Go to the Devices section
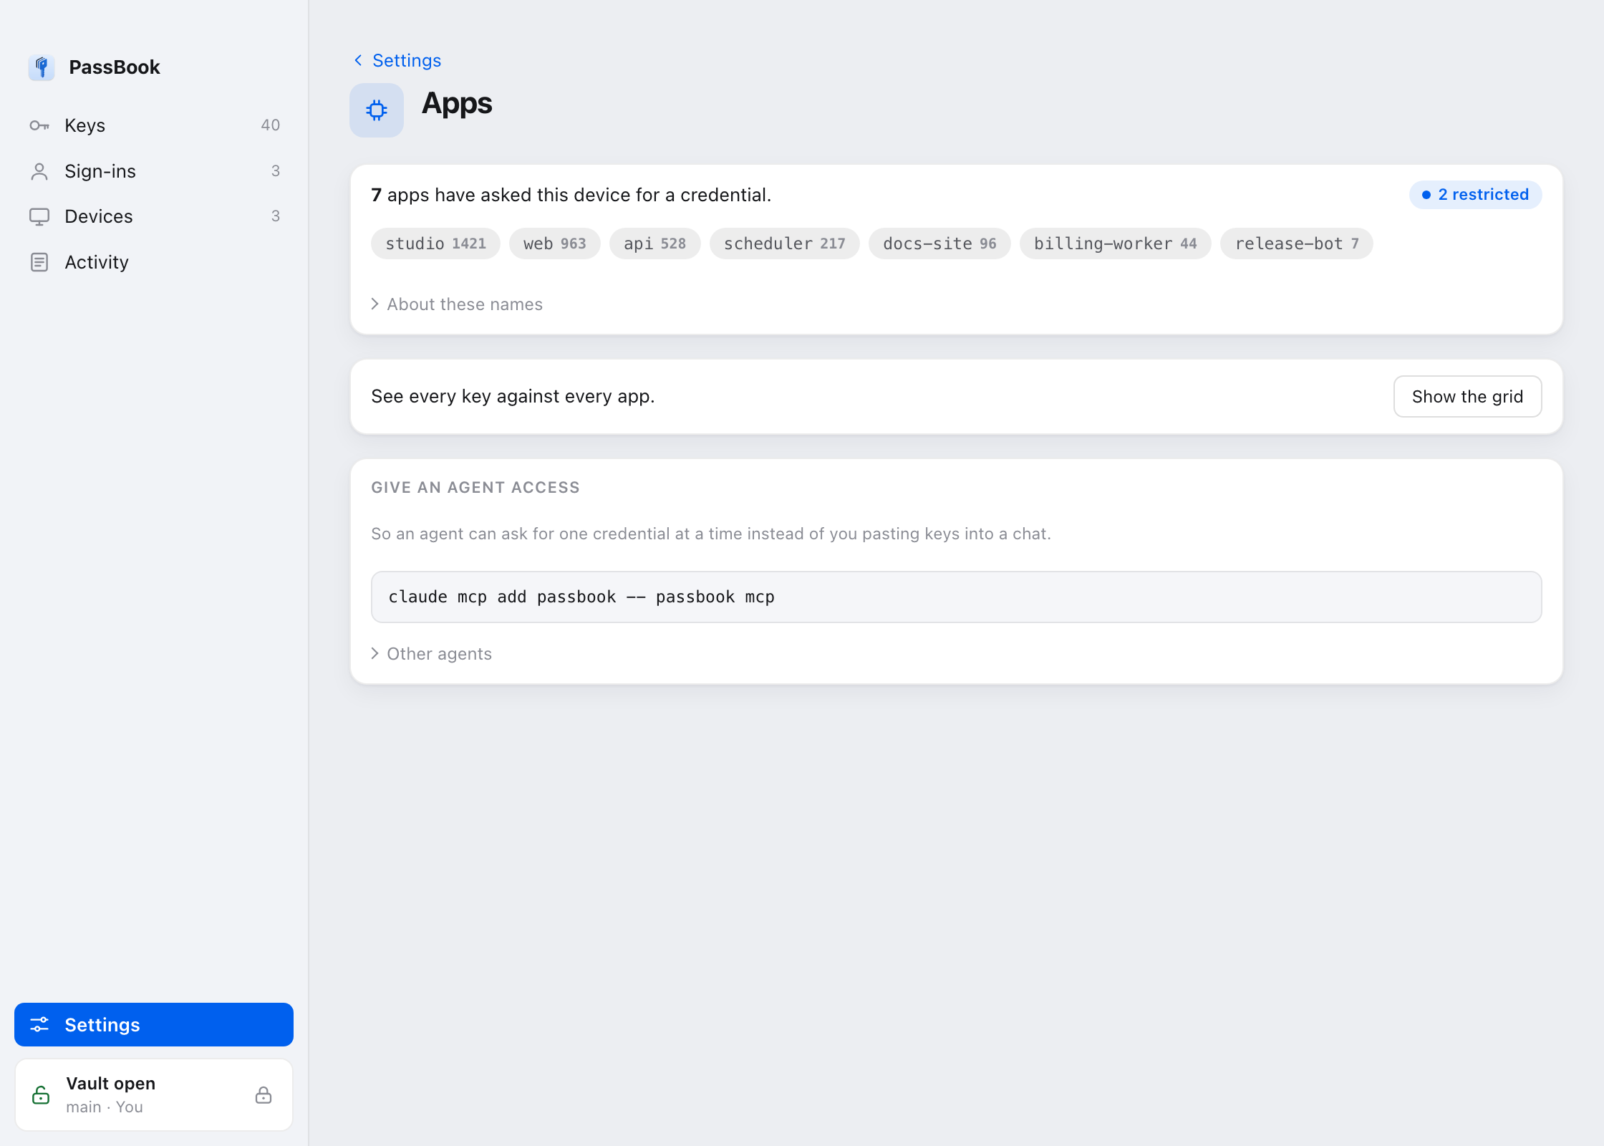Viewport: 1604px width, 1146px height. coord(154,216)
